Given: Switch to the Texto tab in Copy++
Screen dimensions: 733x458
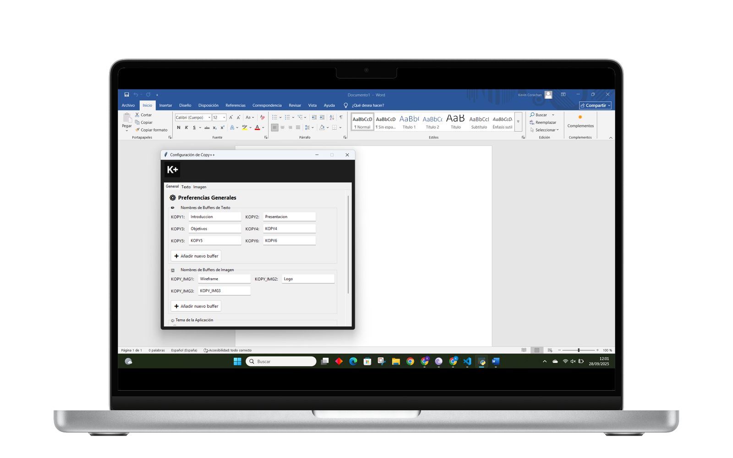Looking at the screenshot, I should pos(186,187).
